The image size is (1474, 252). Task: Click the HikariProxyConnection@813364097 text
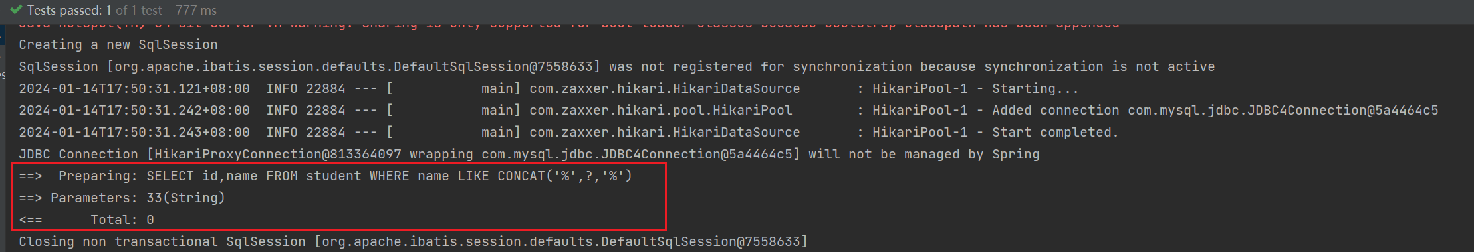278,154
